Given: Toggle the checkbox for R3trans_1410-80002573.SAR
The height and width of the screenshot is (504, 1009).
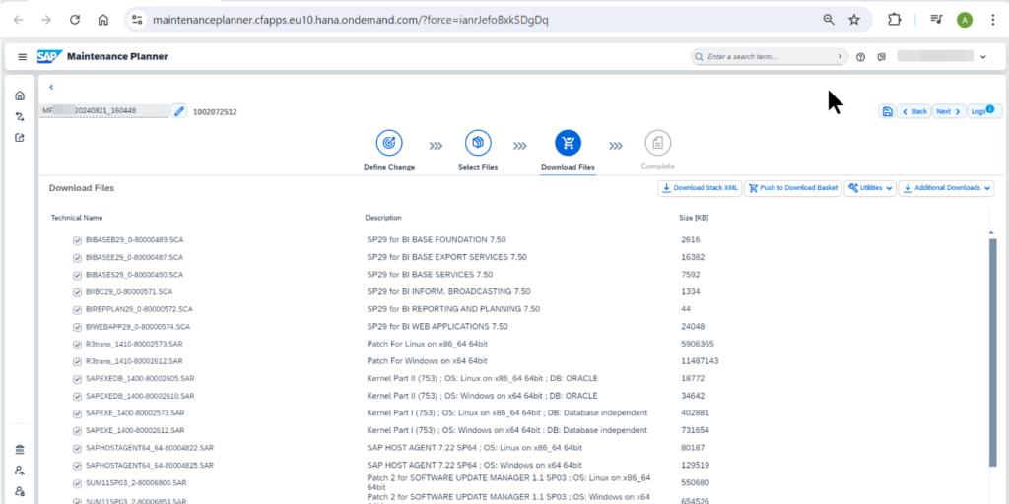Looking at the screenshot, I should click(77, 345).
